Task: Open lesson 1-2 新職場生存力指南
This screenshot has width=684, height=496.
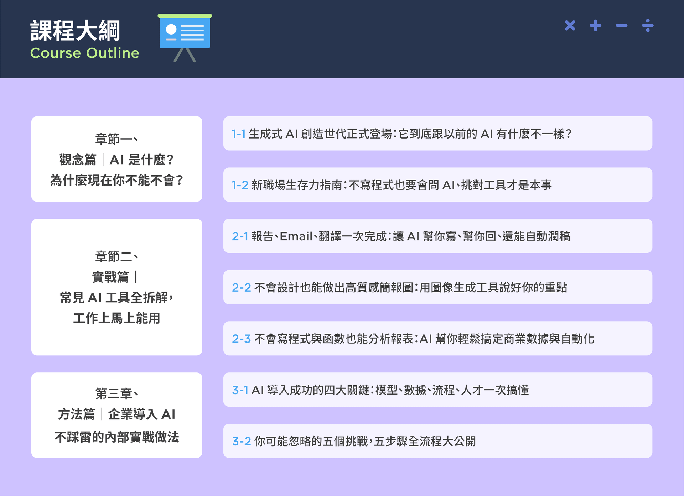Action: coord(437,185)
